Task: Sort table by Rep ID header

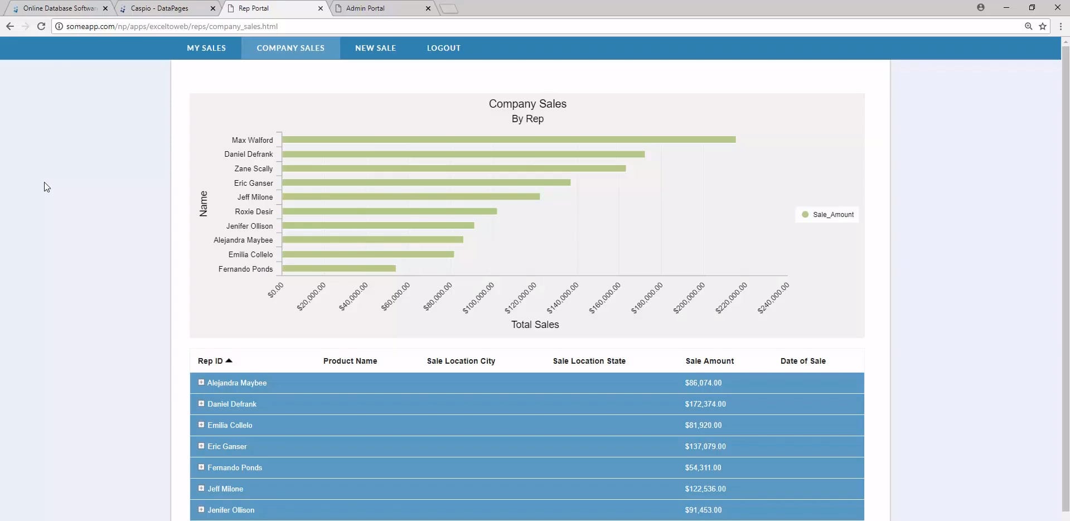Action: pos(210,361)
